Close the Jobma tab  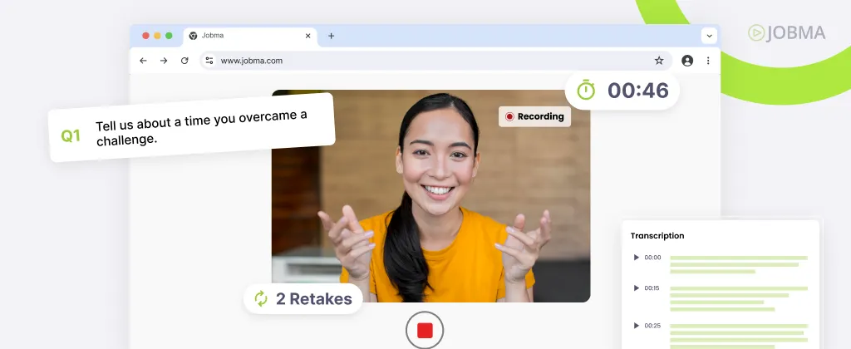coord(308,36)
